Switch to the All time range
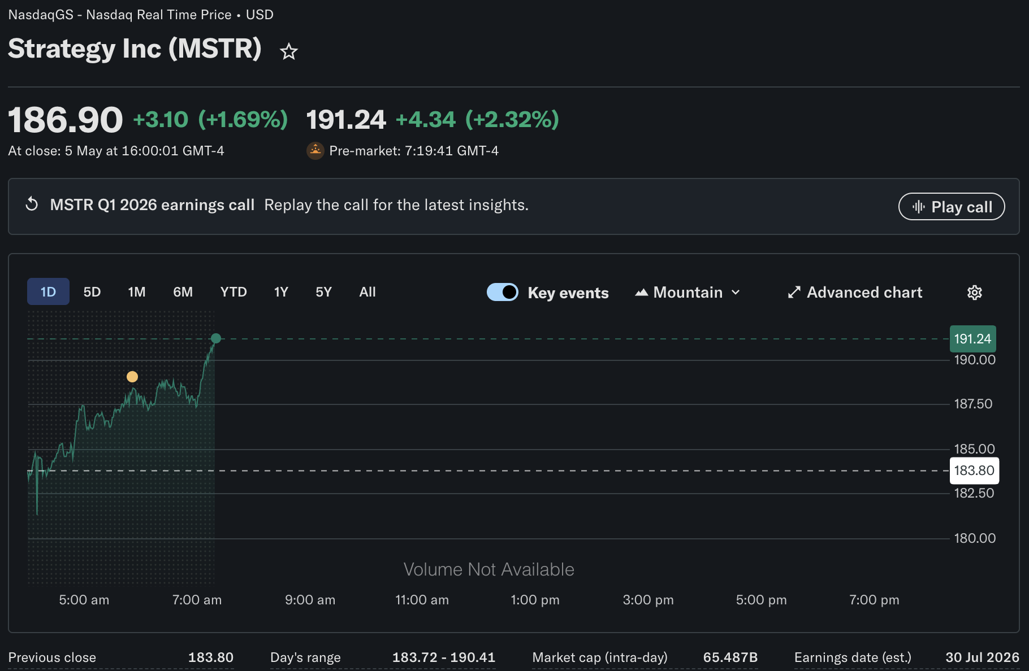 [x=367, y=292]
